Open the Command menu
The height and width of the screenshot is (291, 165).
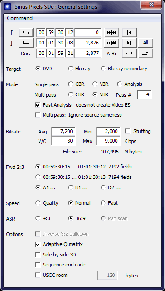click(x=19, y=18)
